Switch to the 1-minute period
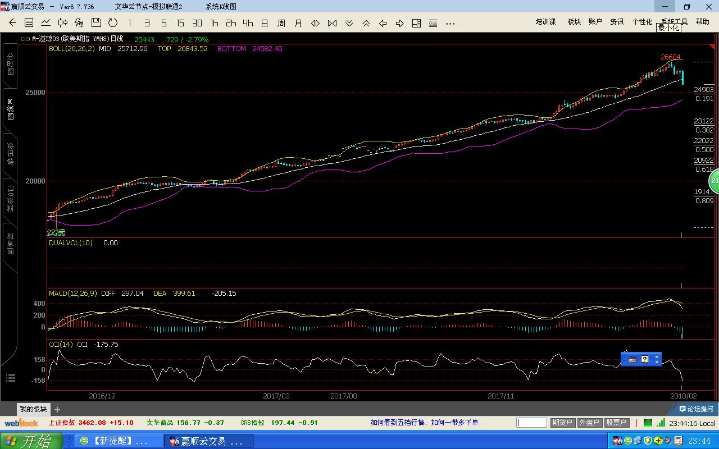Image resolution: width=719 pixels, height=449 pixels. tap(130, 23)
